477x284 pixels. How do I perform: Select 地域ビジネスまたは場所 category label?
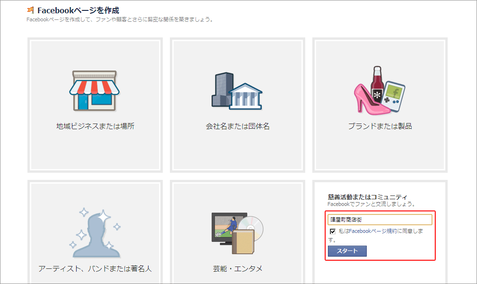point(95,126)
